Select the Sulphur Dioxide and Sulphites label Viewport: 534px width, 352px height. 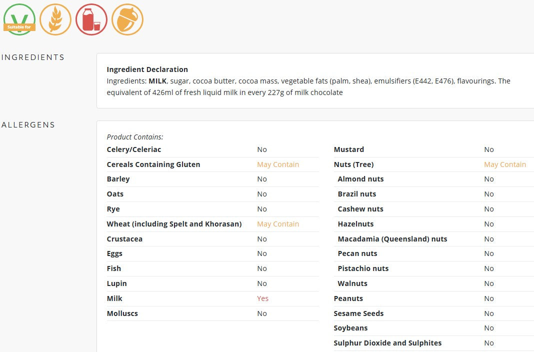click(387, 343)
